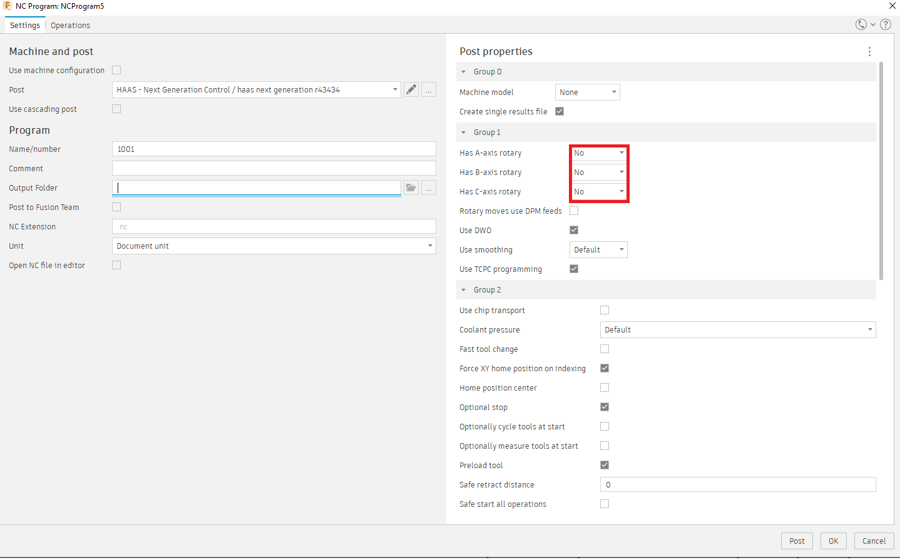
Task: Click the Output Folder browse icon
Action: pyautogui.click(x=411, y=188)
